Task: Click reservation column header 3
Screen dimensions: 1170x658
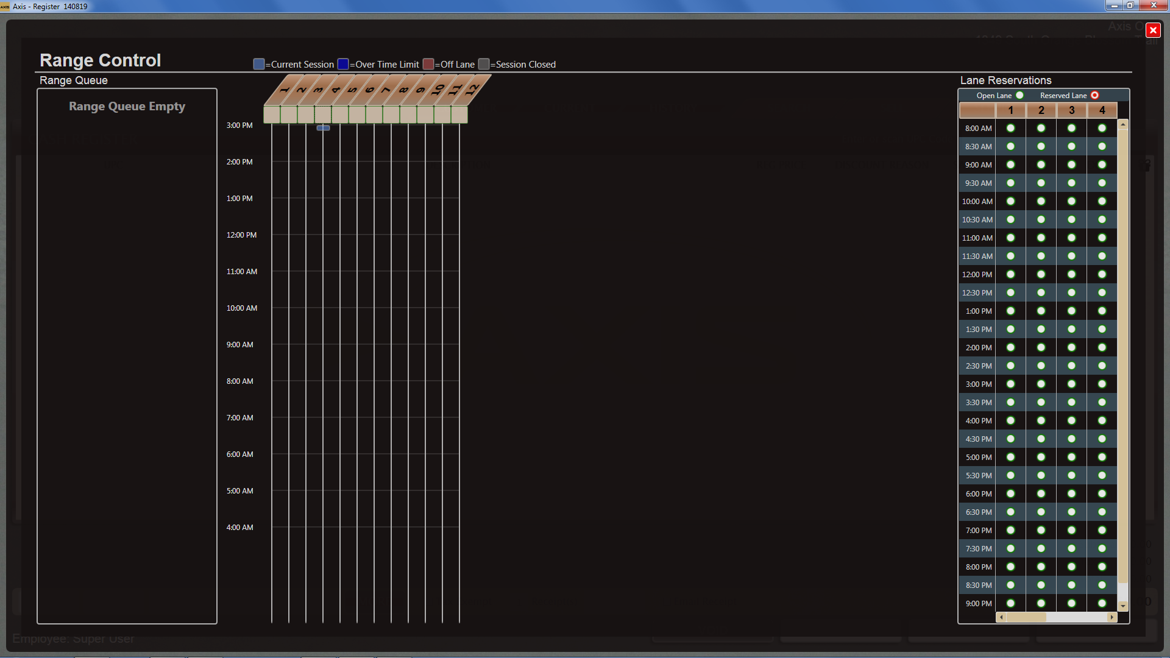Action: tap(1072, 110)
